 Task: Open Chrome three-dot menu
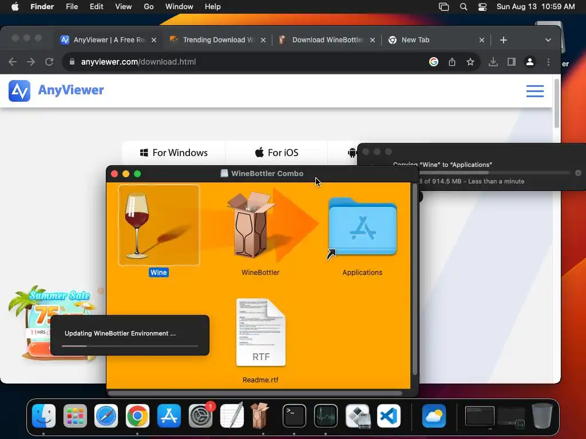pyautogui.click(x=548, y=62)
